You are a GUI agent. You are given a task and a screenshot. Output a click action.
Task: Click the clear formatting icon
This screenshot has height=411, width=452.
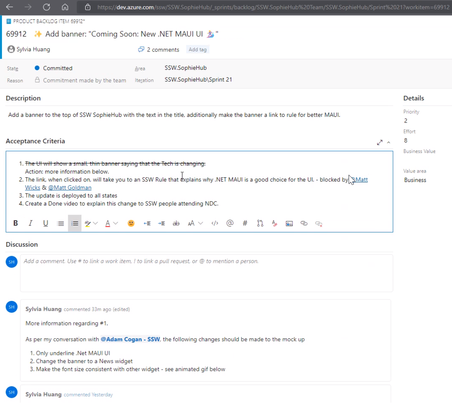coord(274,223)
